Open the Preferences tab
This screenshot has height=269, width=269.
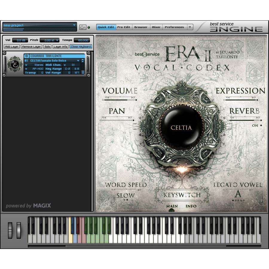coord(175,27)
